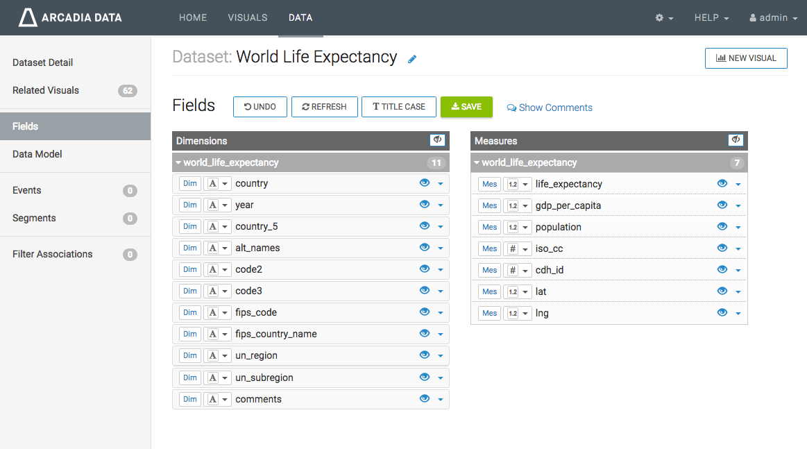
Task: Open the admin user menu
Action: coord(773,18)
